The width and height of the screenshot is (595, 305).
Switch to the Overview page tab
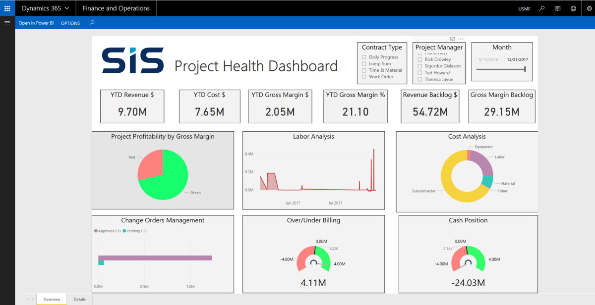tap(52, 299)
